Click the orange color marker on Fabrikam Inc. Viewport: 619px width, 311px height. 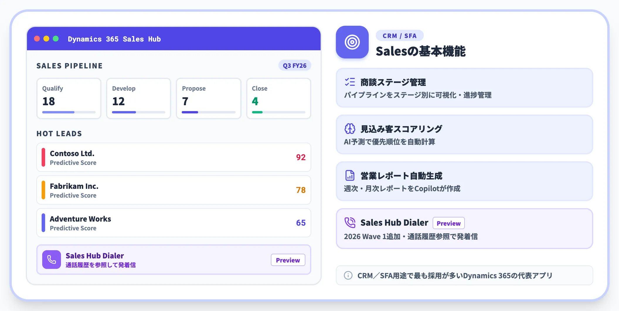pos(43,190)
